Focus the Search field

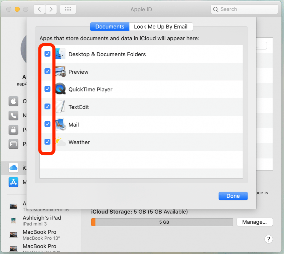[x=244, y=9]
